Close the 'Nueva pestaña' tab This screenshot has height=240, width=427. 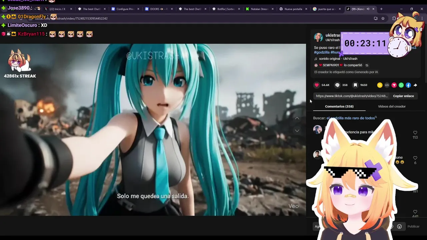[306, 9]
